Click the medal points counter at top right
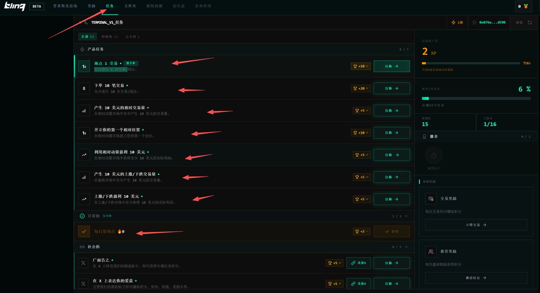540x293 pixels. click(x=523, y=6)
